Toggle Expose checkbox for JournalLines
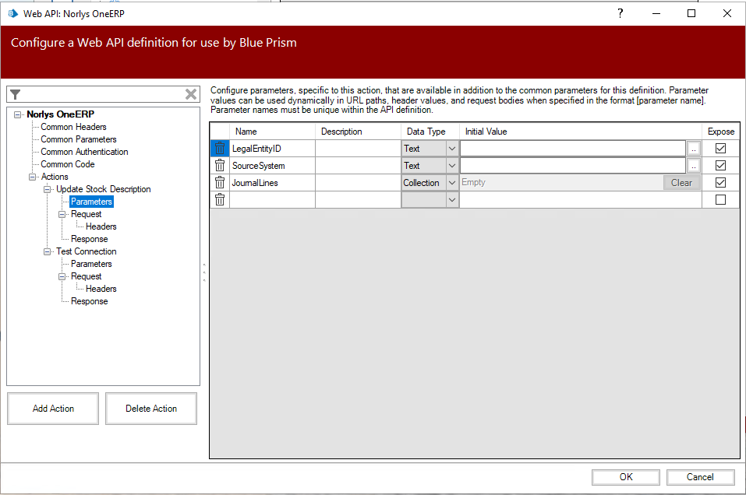Image resolution: width=746 pixels, height=495 pixels. pyautogui.click(x=720, y=183)
